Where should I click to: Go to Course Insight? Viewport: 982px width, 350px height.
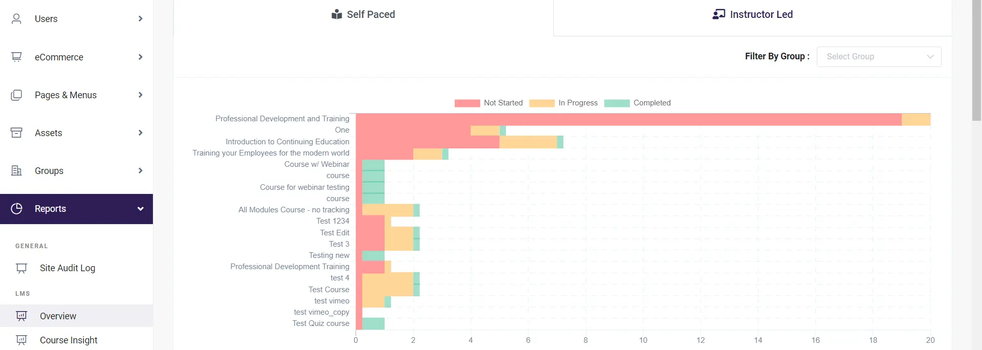click(x=68, y=340)
